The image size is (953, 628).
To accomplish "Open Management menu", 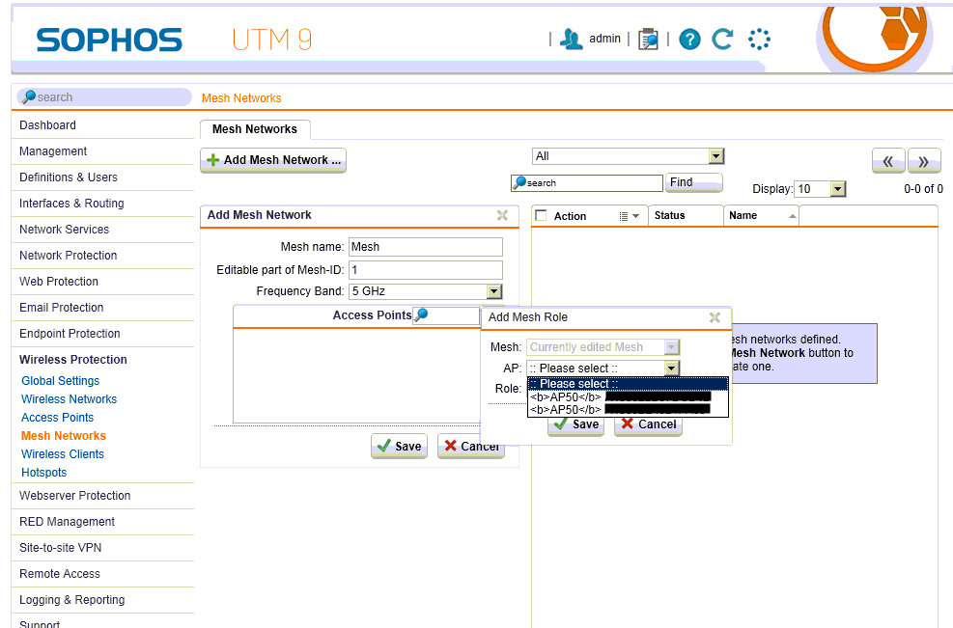I will tap(53, 151).
